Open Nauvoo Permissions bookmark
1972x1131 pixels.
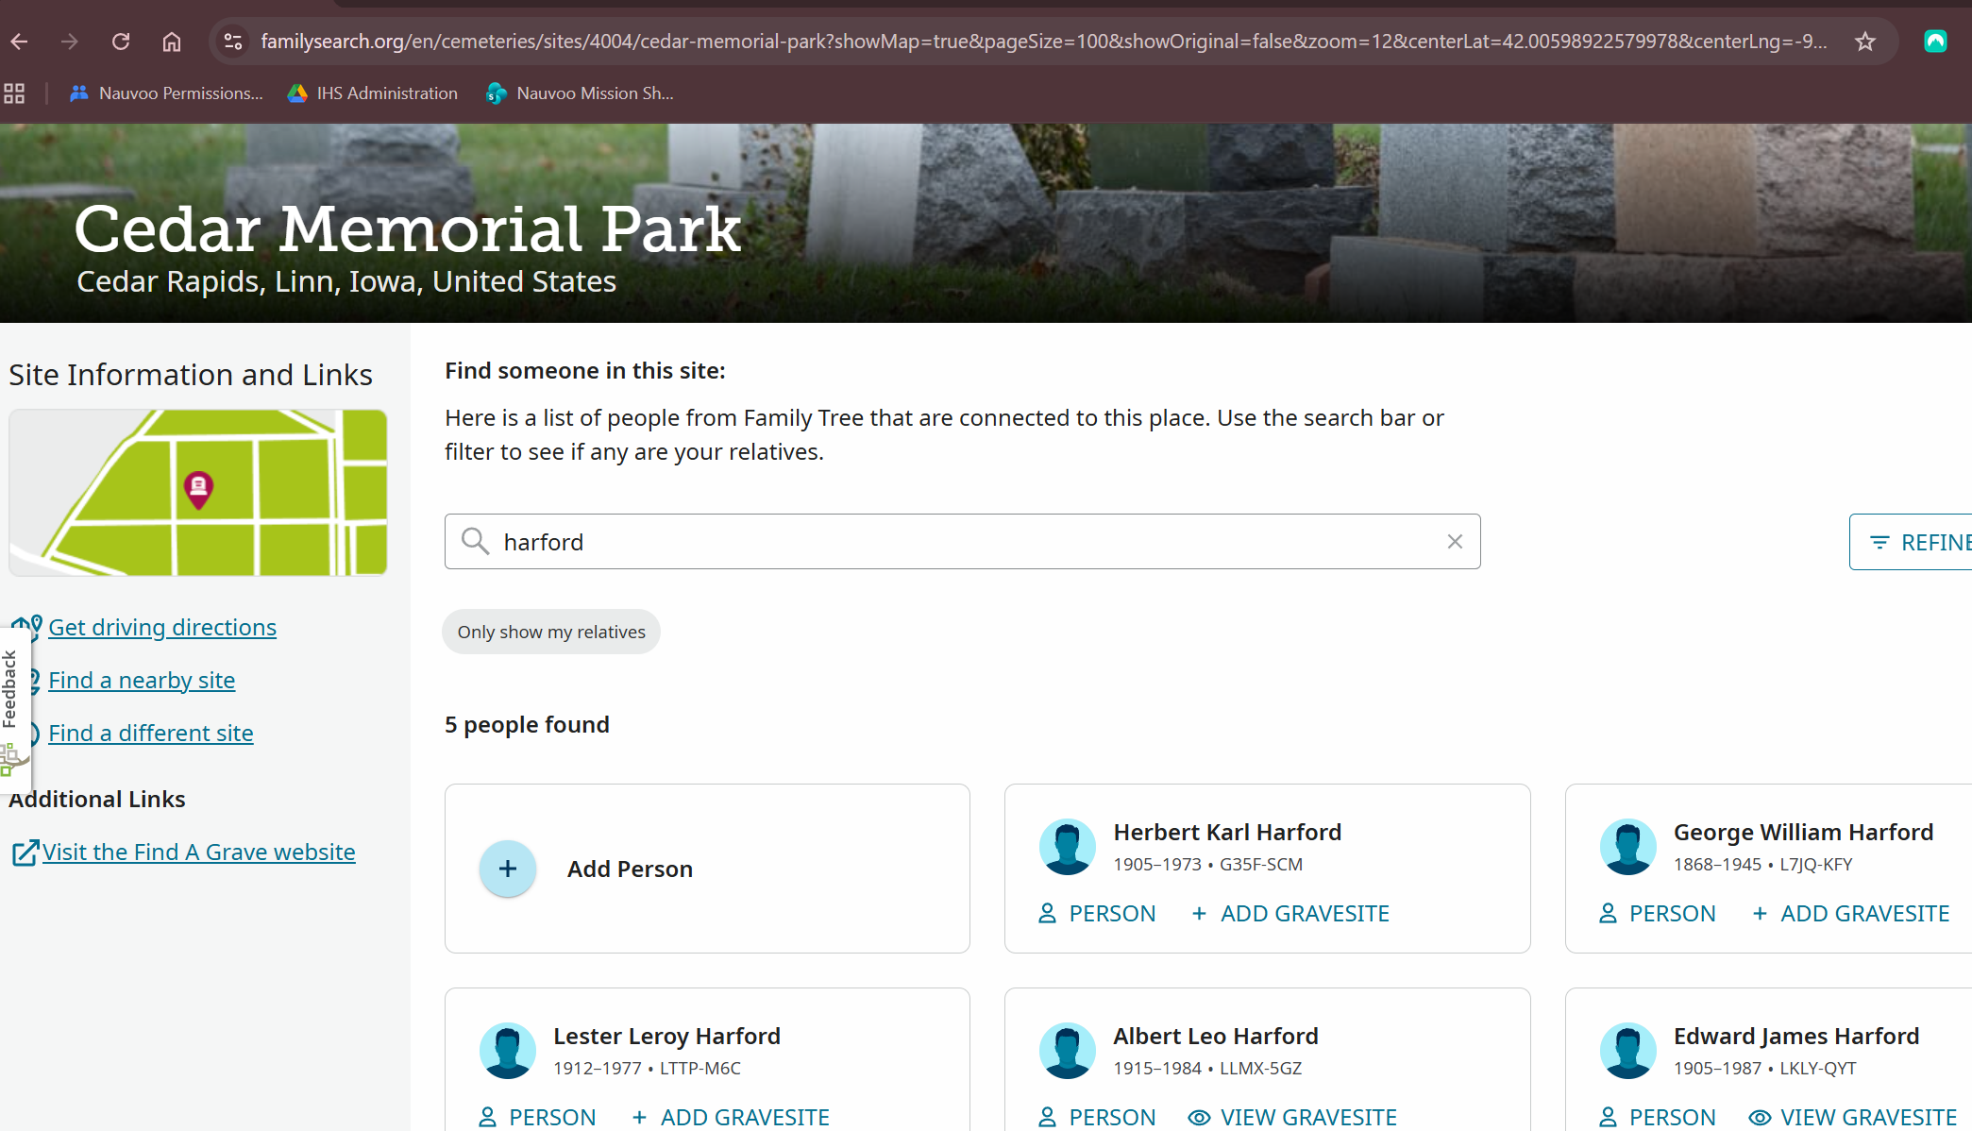pyautogui.click(x=166, y=93)
